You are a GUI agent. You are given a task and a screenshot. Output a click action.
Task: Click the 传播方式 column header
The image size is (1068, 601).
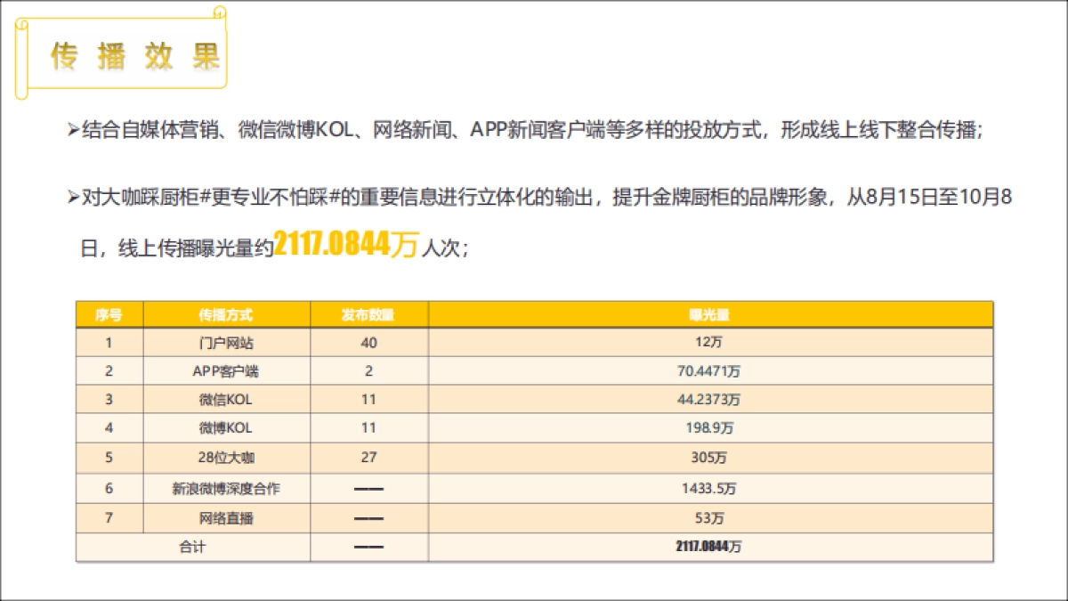click(x=225, y=313)
